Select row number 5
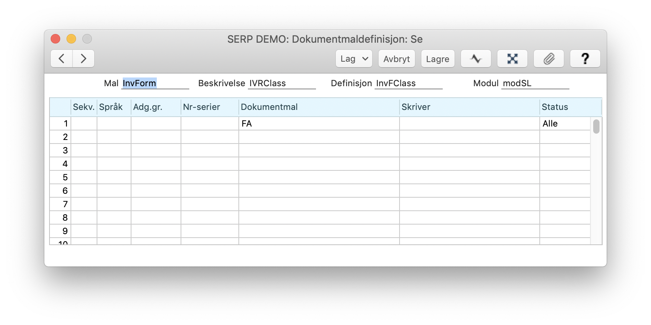 pos(61,177)
